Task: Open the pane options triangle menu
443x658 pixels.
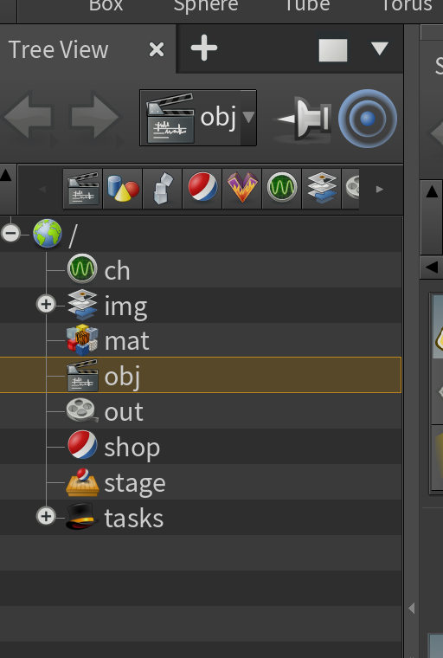Action: (380, 48)
